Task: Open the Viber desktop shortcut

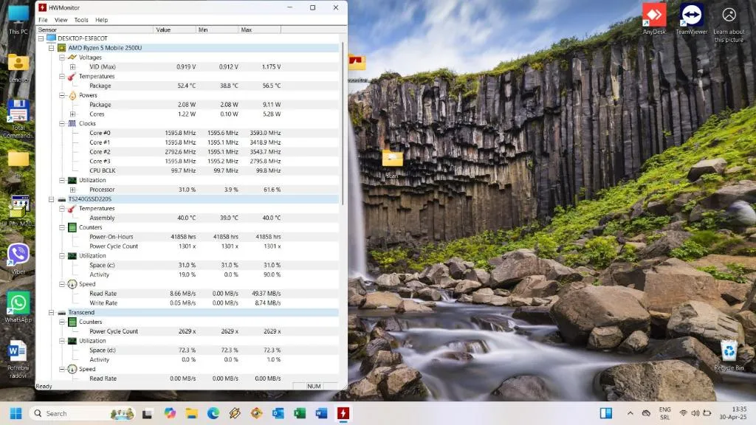Action: 18,255
